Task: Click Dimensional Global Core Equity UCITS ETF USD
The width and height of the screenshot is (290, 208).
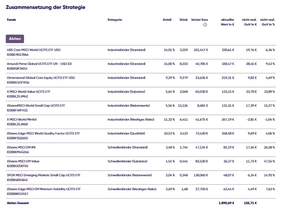Action: (x=41, y=78)
